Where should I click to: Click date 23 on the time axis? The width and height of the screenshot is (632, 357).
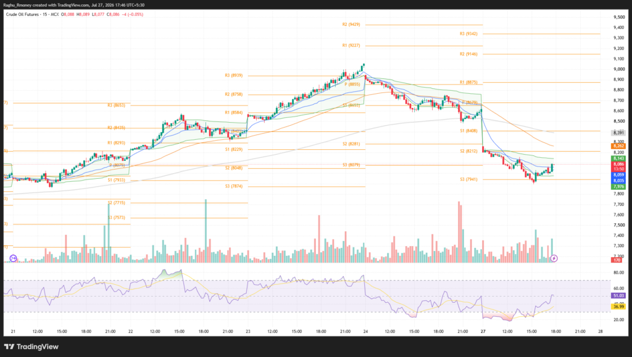(248, 332)
